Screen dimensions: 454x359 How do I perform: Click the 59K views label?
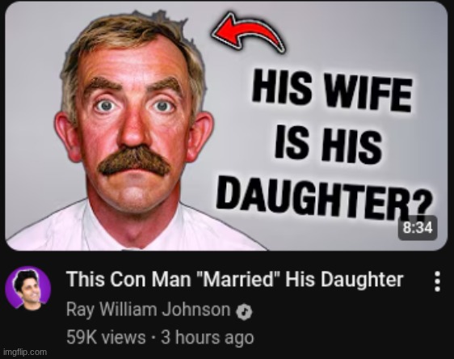click(106, 337)
